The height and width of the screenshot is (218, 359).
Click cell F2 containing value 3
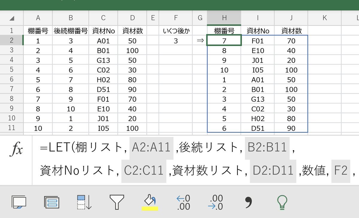pos(176,40)
